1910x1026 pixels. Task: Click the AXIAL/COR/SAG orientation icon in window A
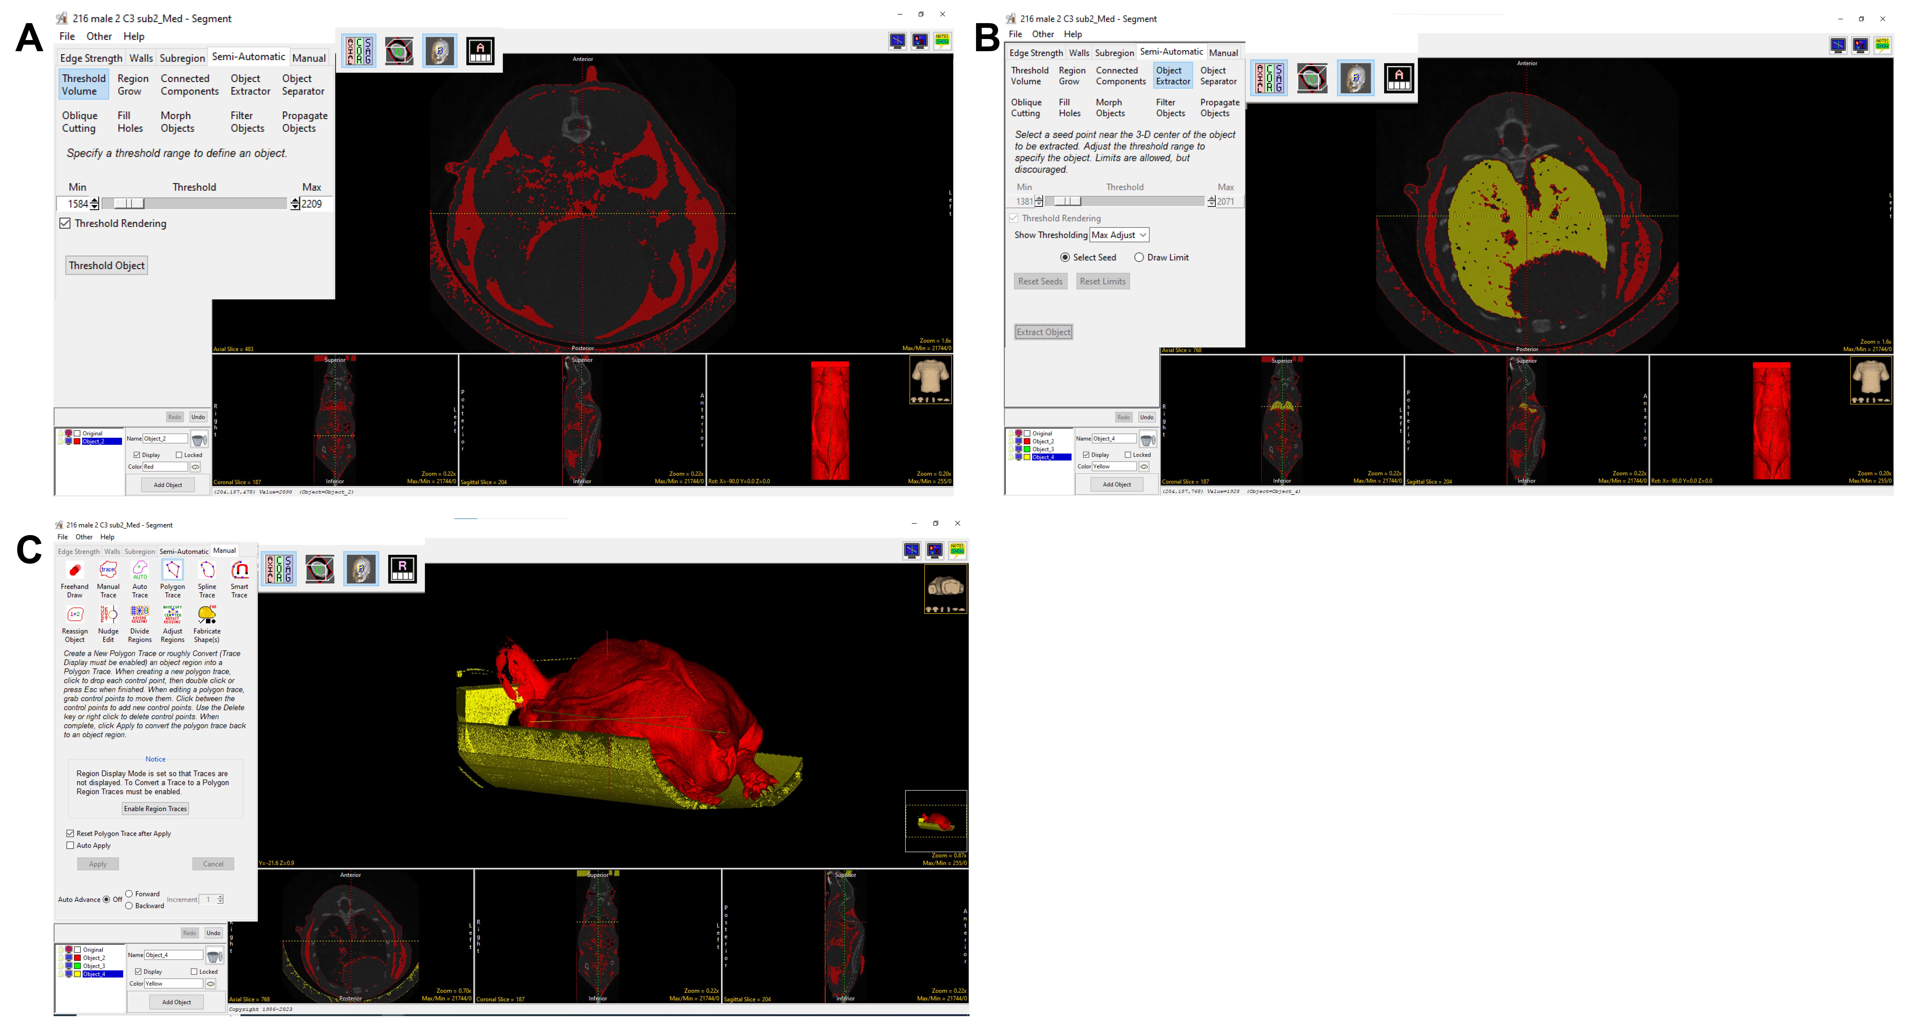(x=359, y=51)
